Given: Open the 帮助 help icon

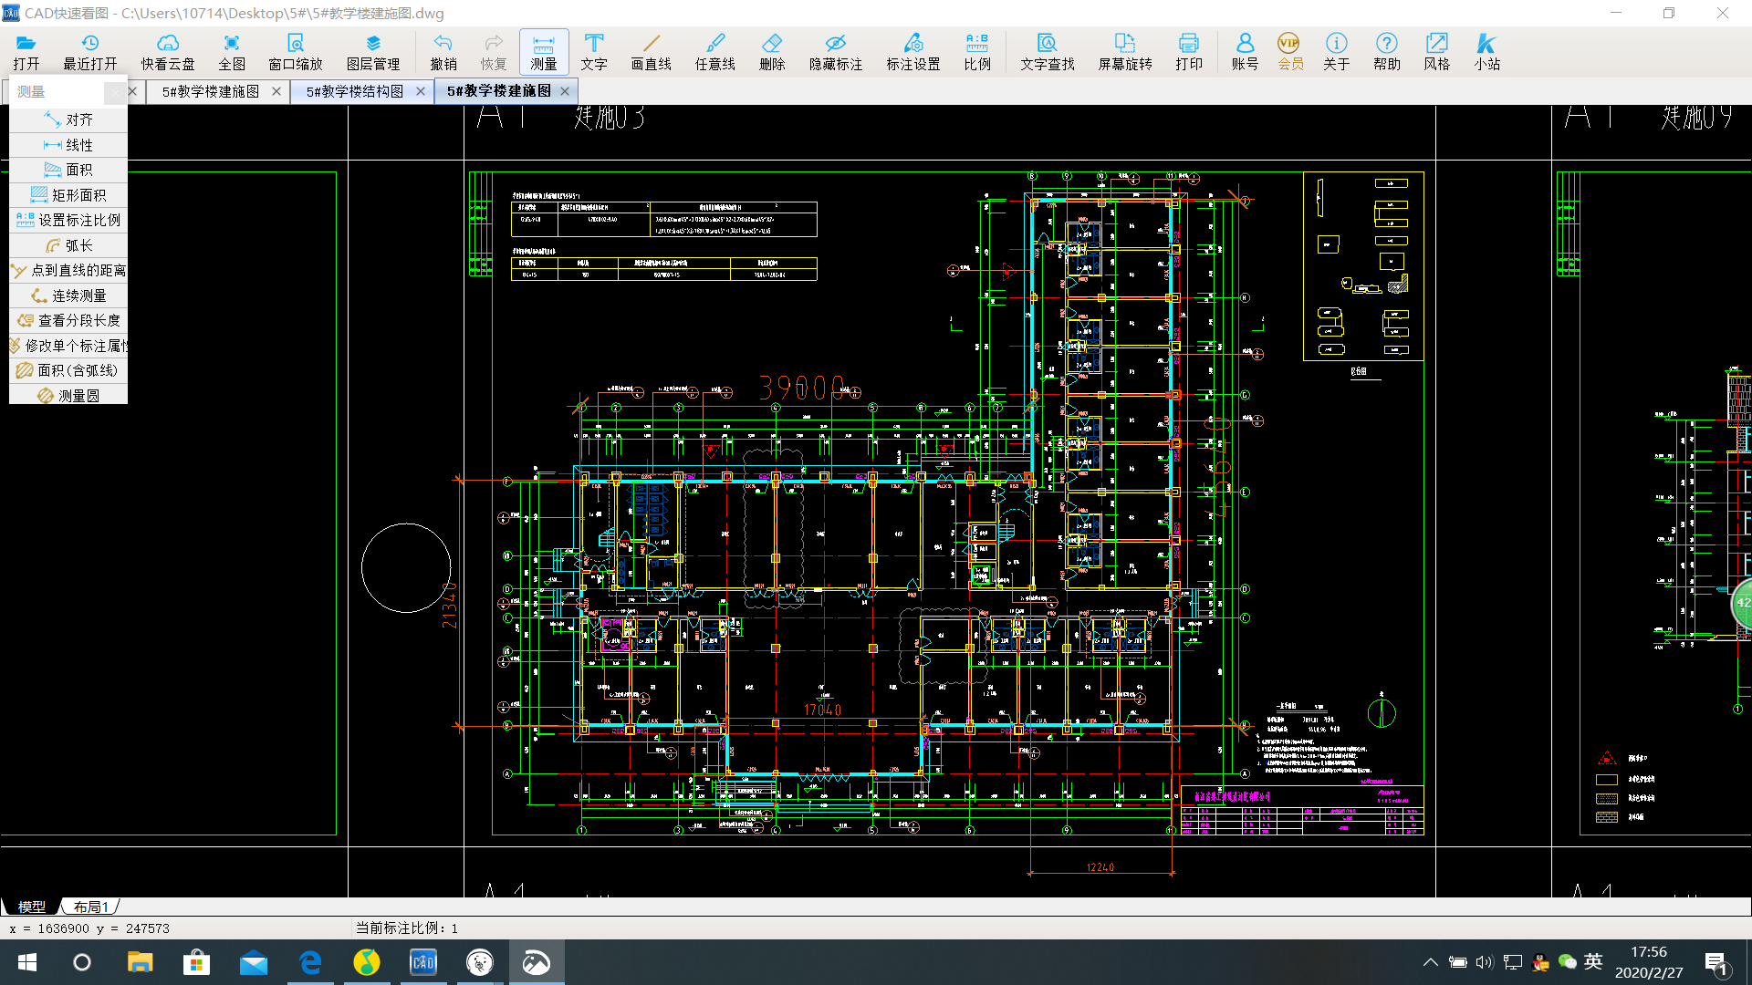Looking at the screenshot, I should (1387, 52).
